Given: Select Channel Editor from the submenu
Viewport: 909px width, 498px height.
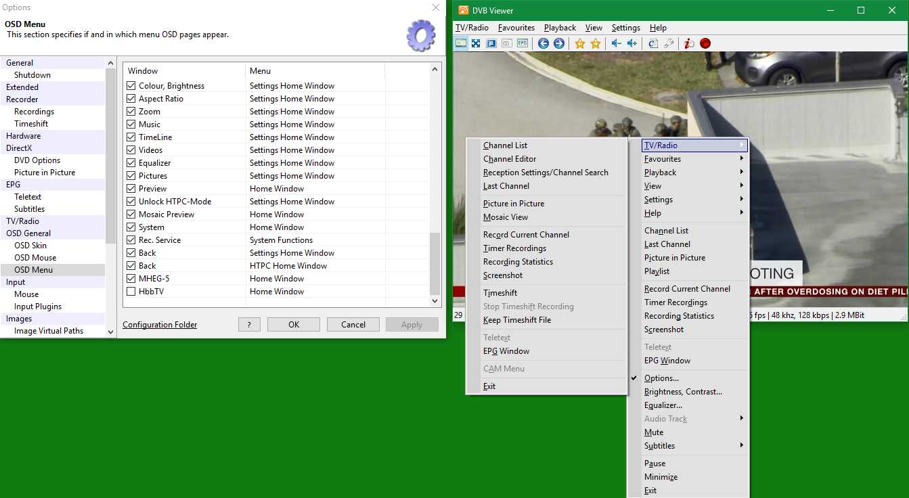Looking at the screenshot, I should coord(510,159).
